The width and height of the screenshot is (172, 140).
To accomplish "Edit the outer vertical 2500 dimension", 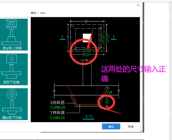I will (107, 38).
